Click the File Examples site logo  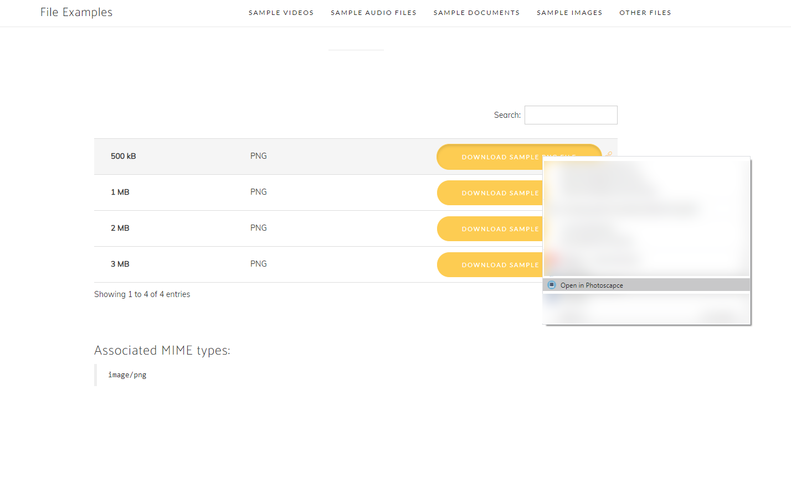point(76,12)
